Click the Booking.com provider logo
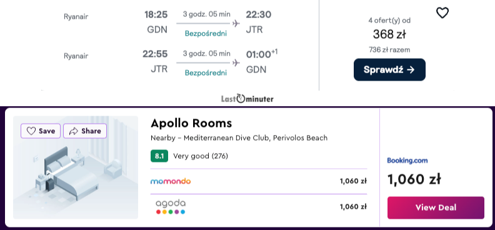This screenshot has height=230, width=495. 407,160
